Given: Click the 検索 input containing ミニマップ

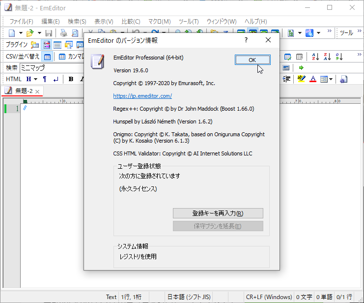Looking at the screenshot, I should pos(52,68).
